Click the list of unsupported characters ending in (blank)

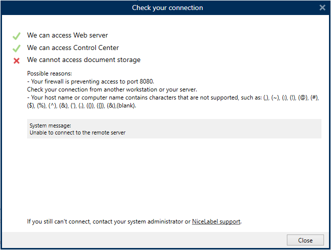point(81,105)
